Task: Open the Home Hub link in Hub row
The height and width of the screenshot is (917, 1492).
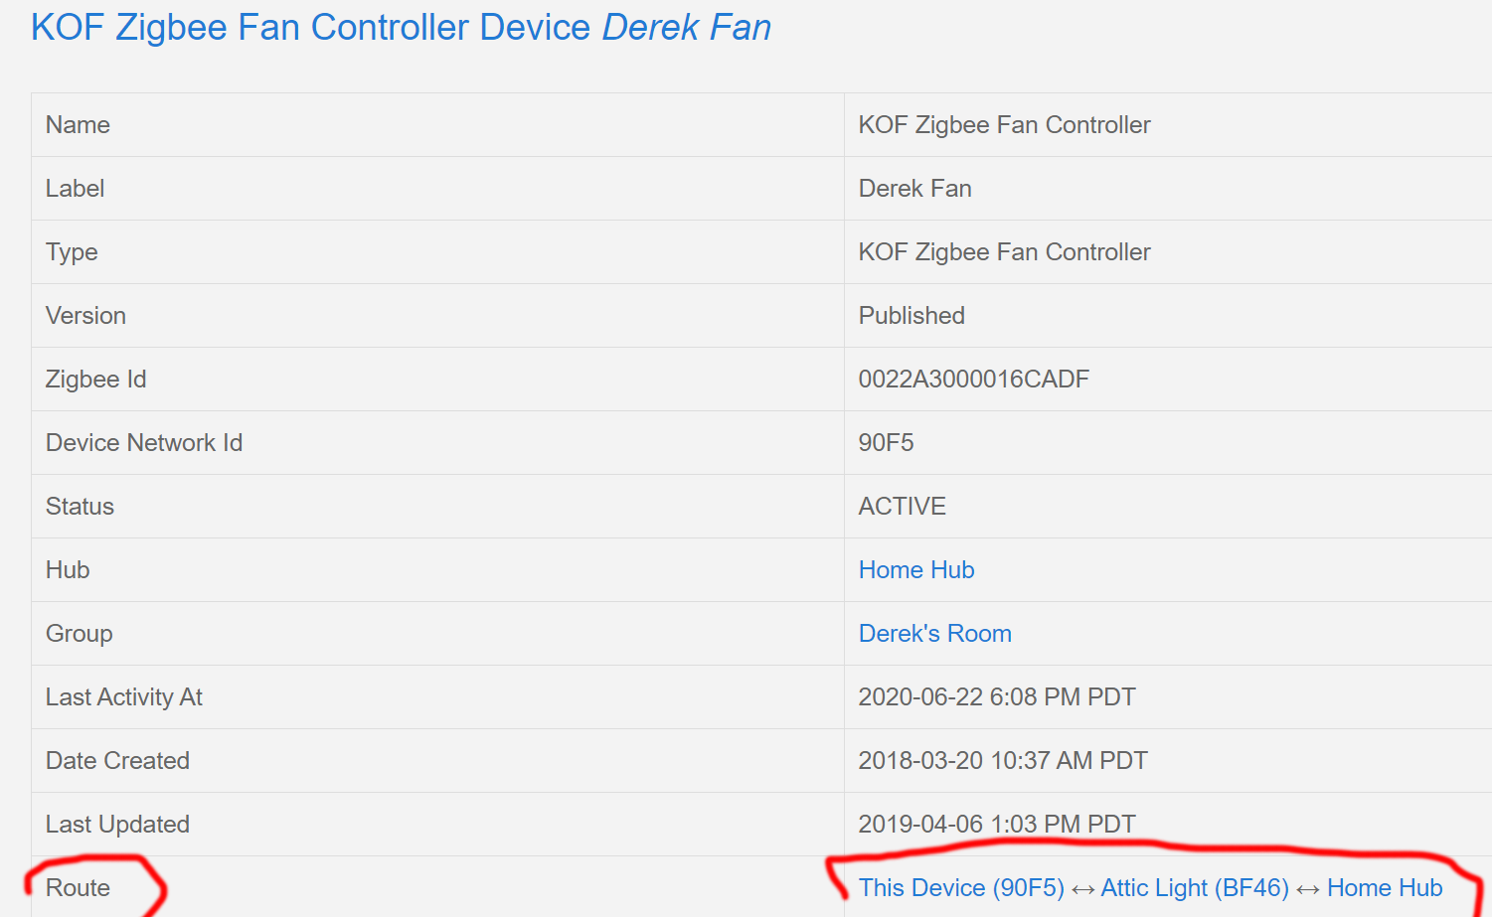Action: [x=915, y=570]
